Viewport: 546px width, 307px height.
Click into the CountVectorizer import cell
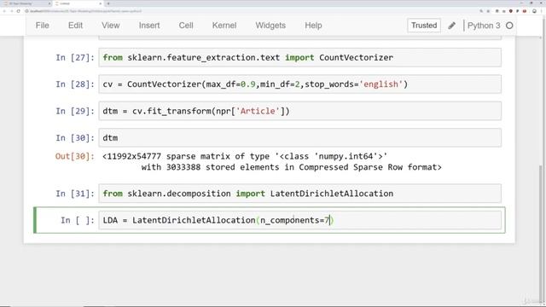tap(299, 57)
